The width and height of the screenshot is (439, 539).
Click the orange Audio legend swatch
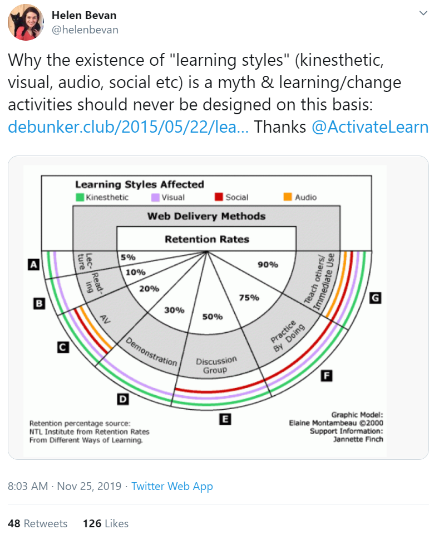tap(288, 197)
